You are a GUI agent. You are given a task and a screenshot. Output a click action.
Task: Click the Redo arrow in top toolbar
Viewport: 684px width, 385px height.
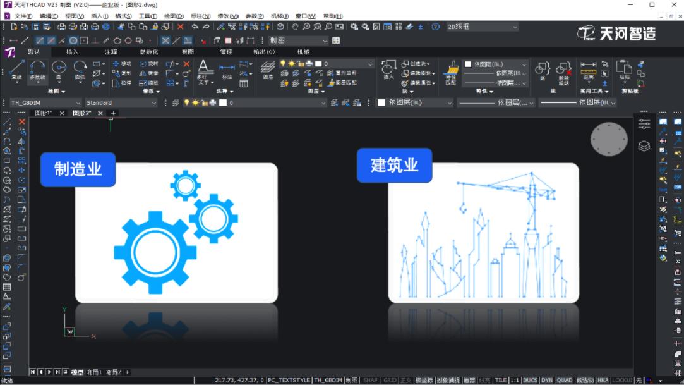click(x=206, y=27)
